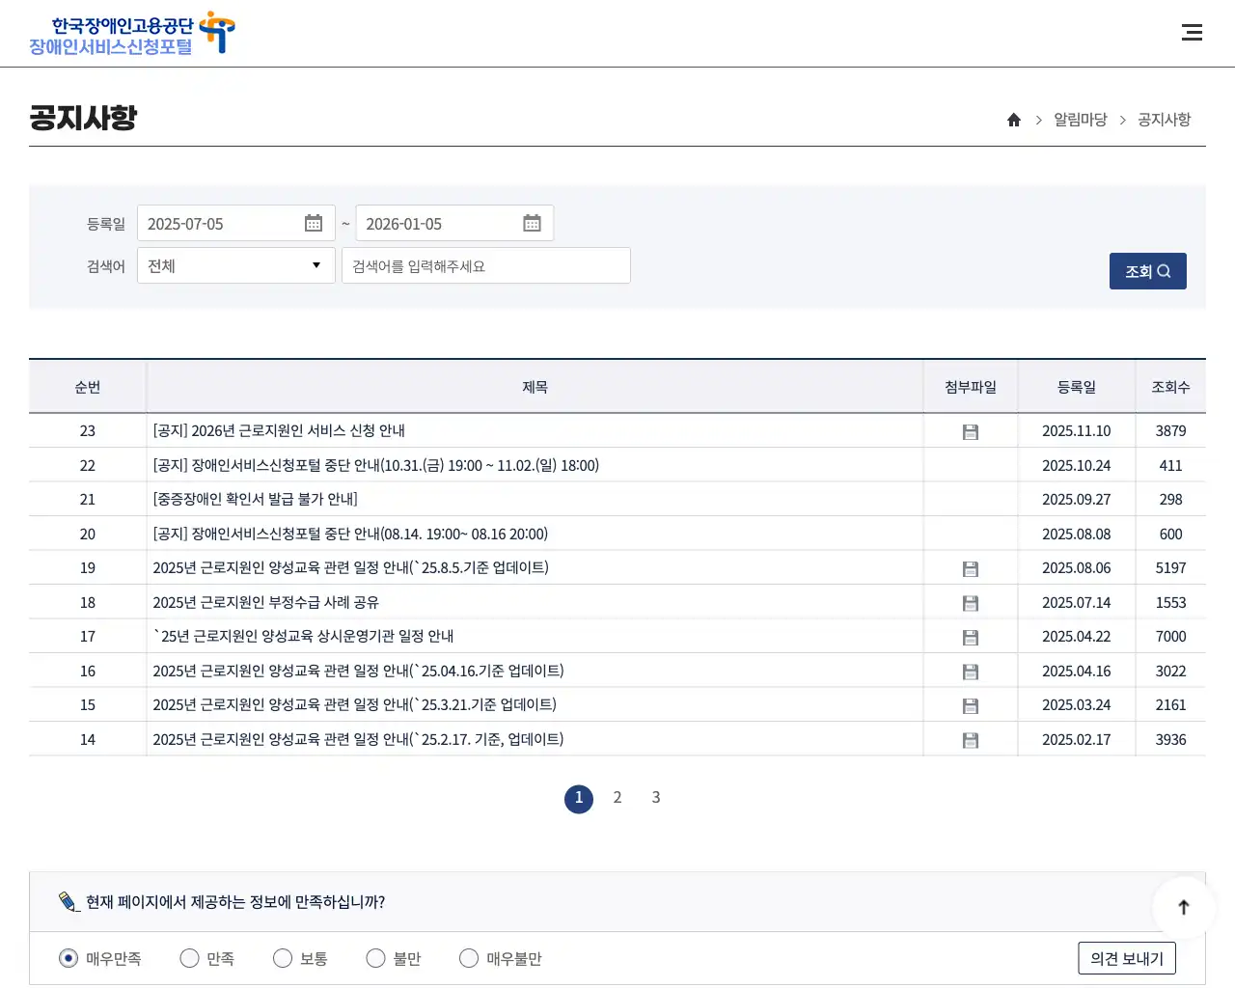
Task: Select the 만족 satisfaction rating
Action: (189, 958)
